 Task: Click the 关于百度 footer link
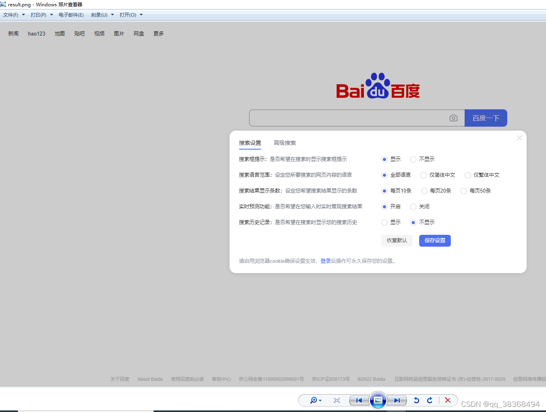tap(120, 379)
